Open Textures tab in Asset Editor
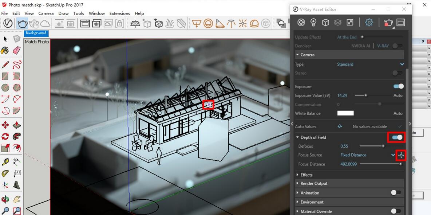Screen dimensions: 431x215 (x=349, y=23)
